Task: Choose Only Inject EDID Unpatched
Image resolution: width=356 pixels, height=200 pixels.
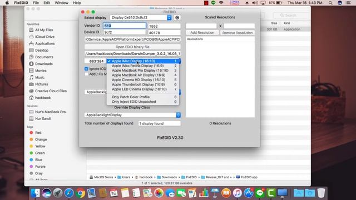Action: pyautogui.click(x=143, y=102)
